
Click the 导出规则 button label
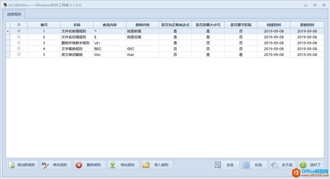pyautogui.click(x=127, y=165)
